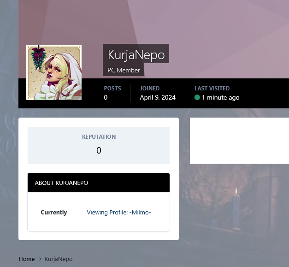Click the ABOUT KURJANEPO section header

click(99, 183)
